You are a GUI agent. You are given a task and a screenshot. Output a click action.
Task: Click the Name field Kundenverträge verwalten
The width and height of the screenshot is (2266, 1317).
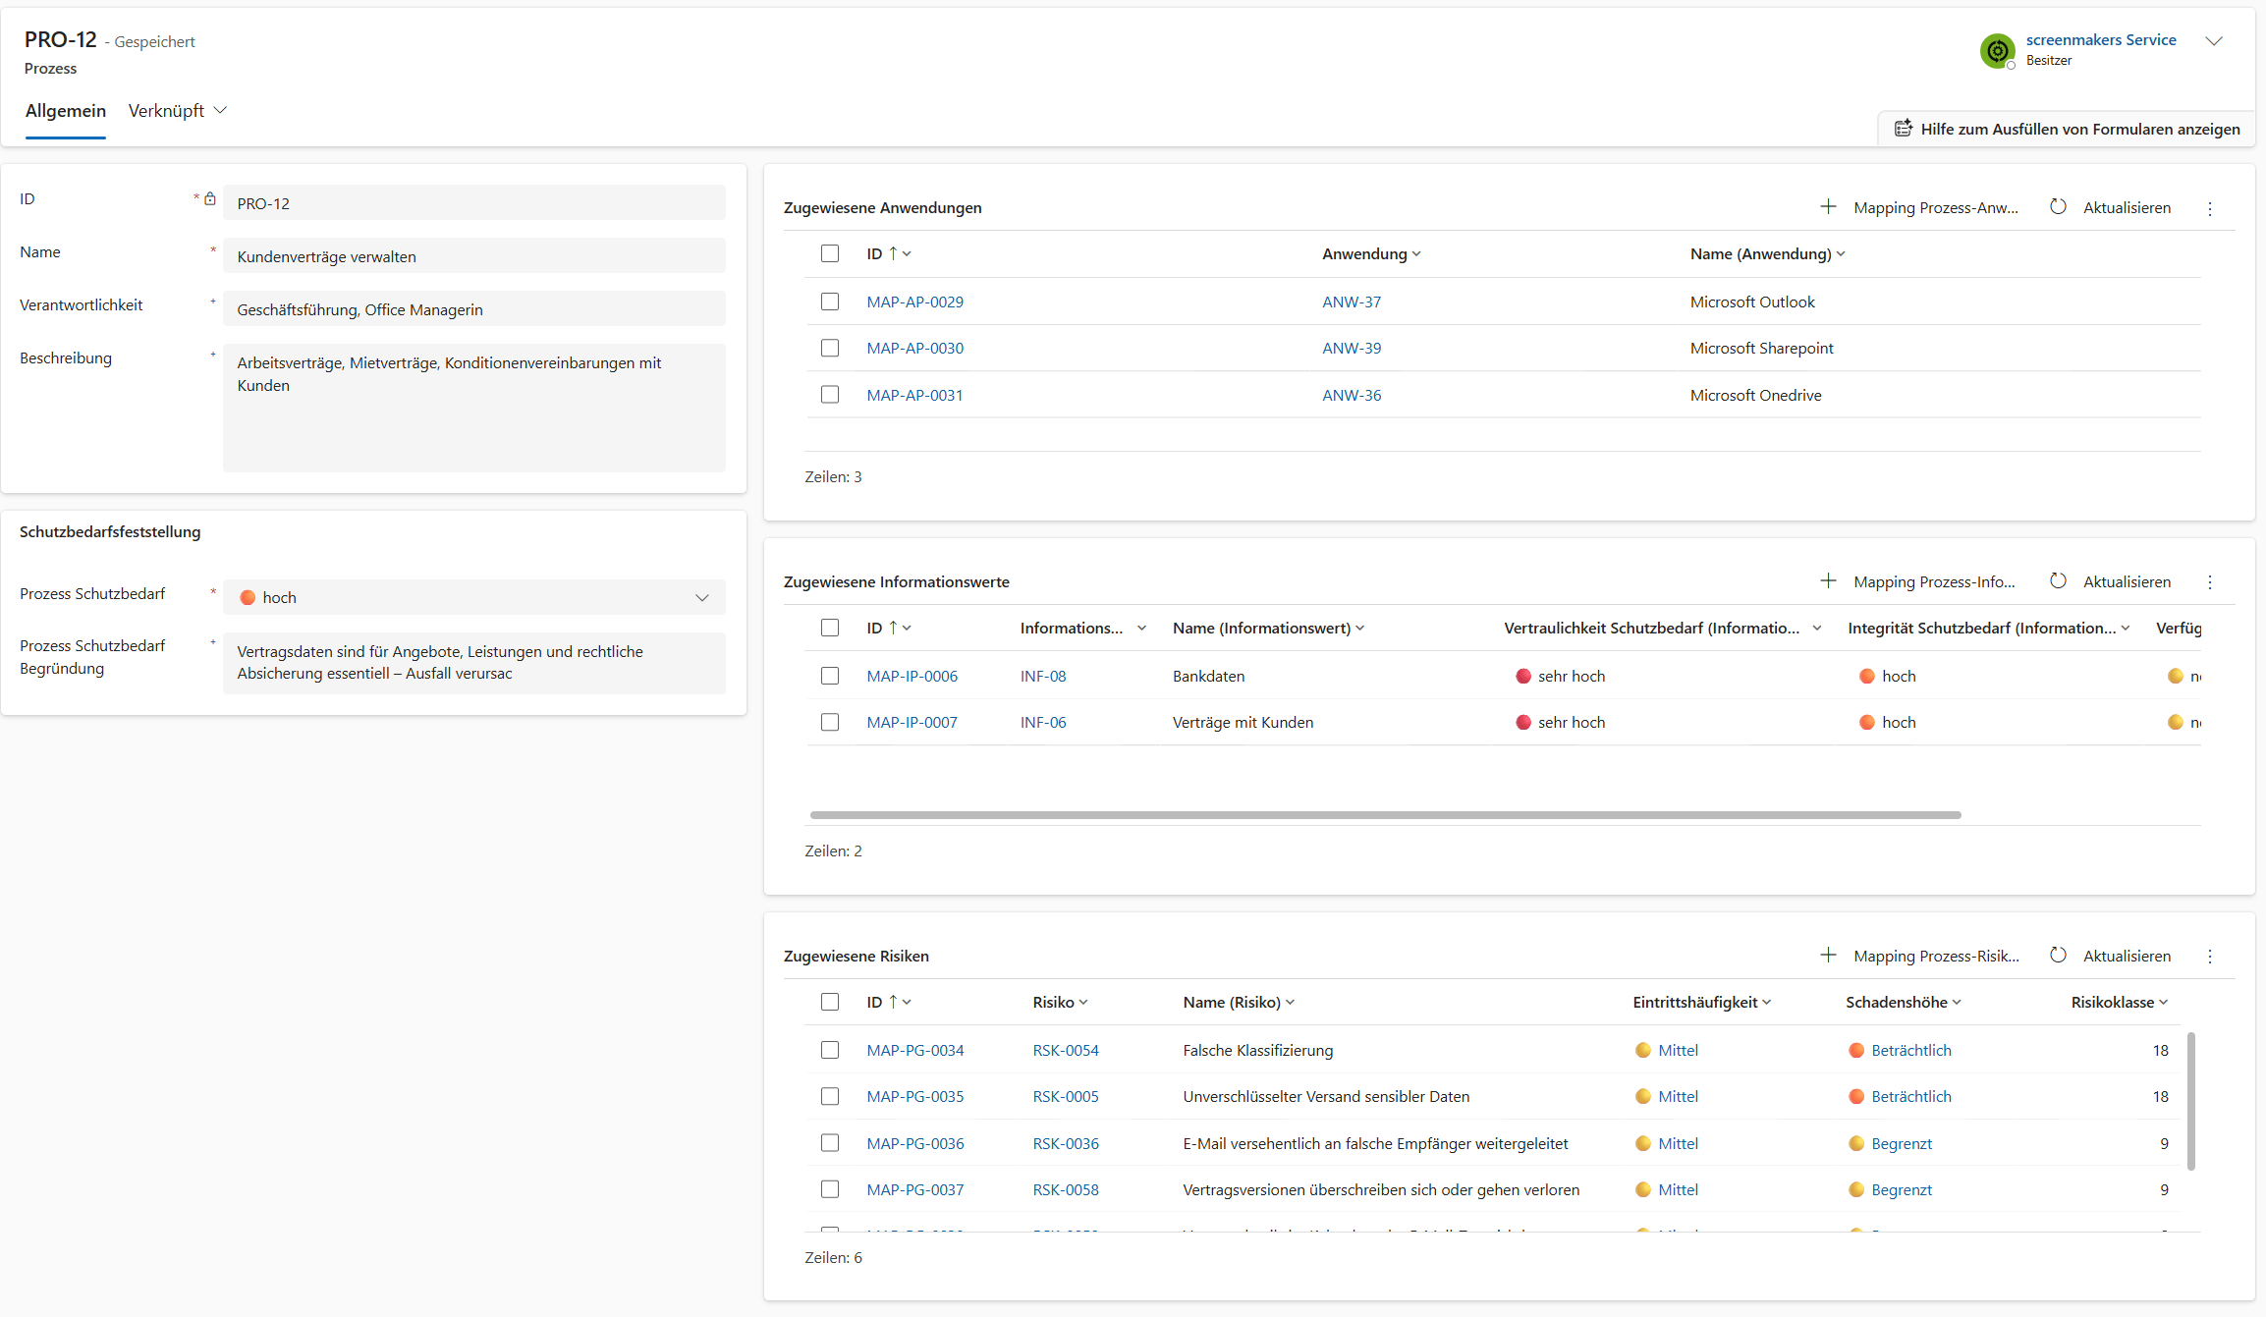point(474,256)
